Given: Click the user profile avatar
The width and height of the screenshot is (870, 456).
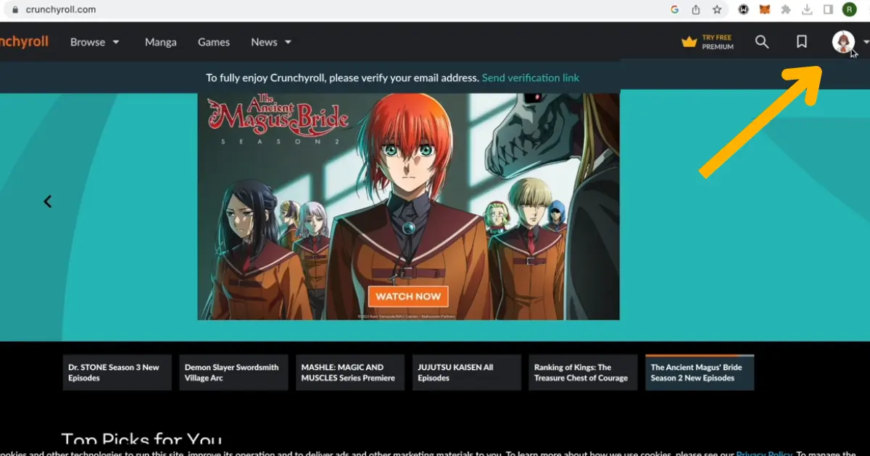Looking at the screenshot, I should click(843, 42).
